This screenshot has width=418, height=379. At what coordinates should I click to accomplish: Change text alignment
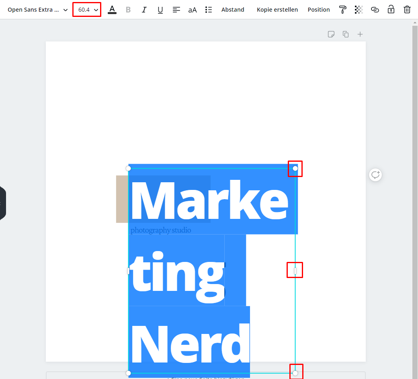coord(176,10)
